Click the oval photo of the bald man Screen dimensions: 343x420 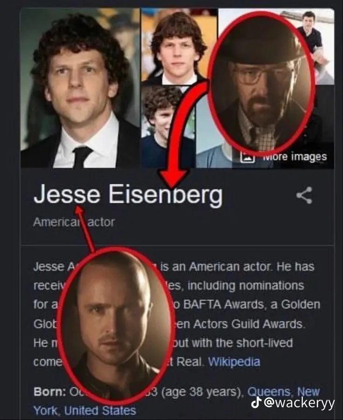pyautogui.click(x=116, y=325)
